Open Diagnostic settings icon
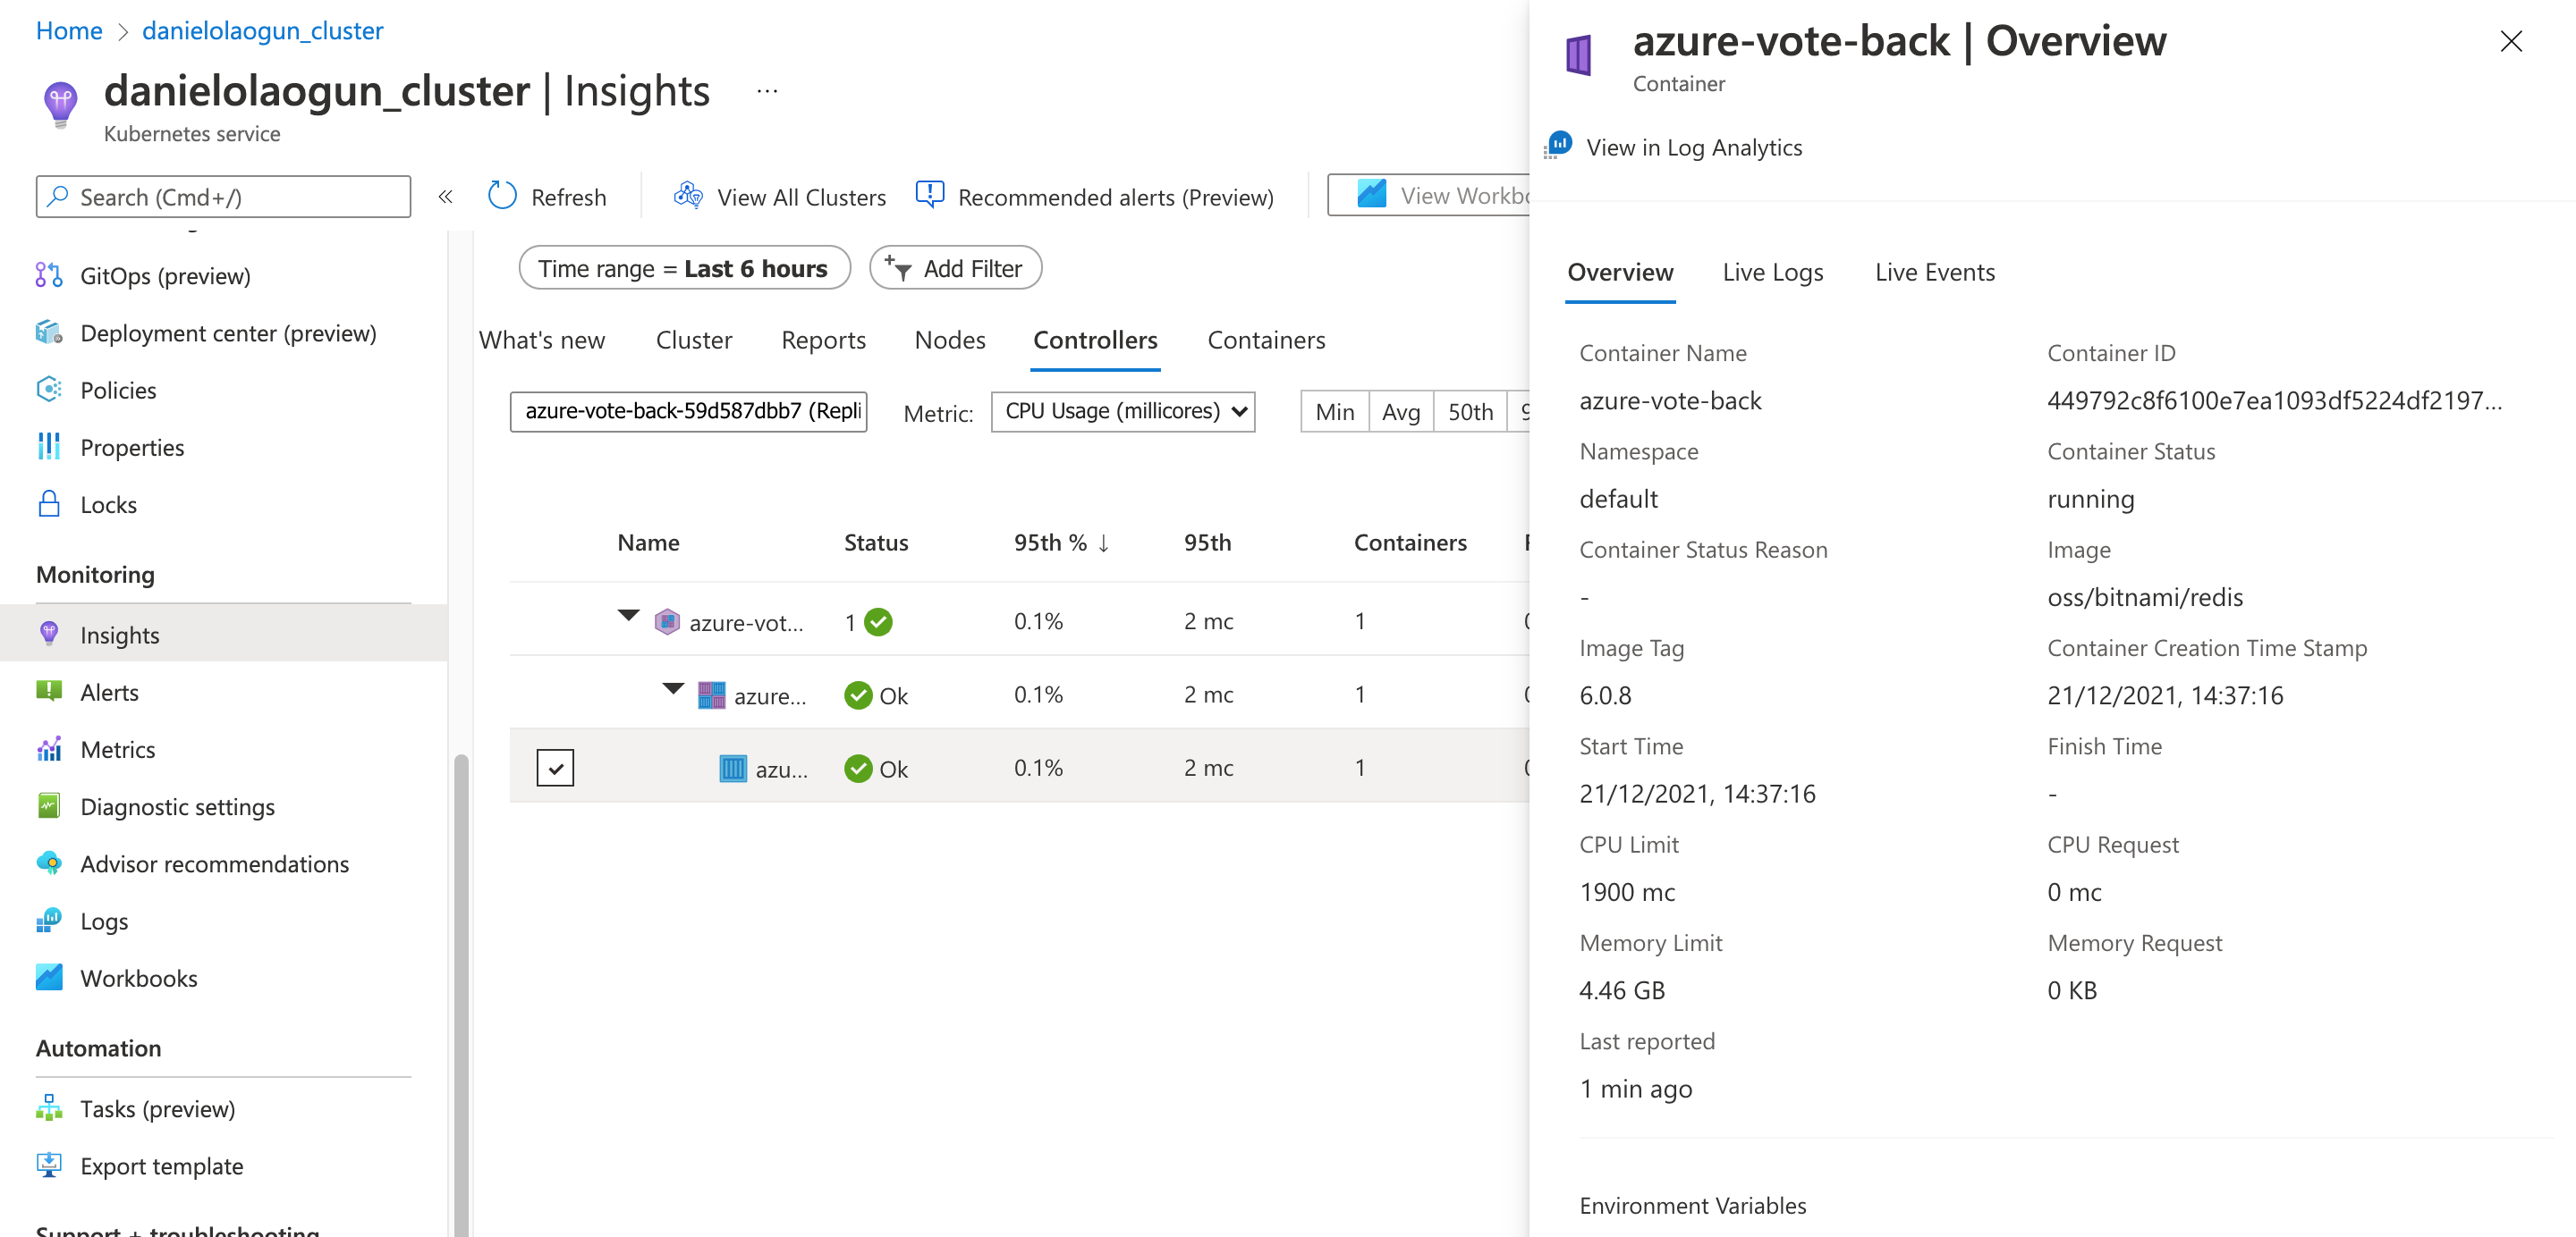 pyautogui.click(x=48, y=805)
